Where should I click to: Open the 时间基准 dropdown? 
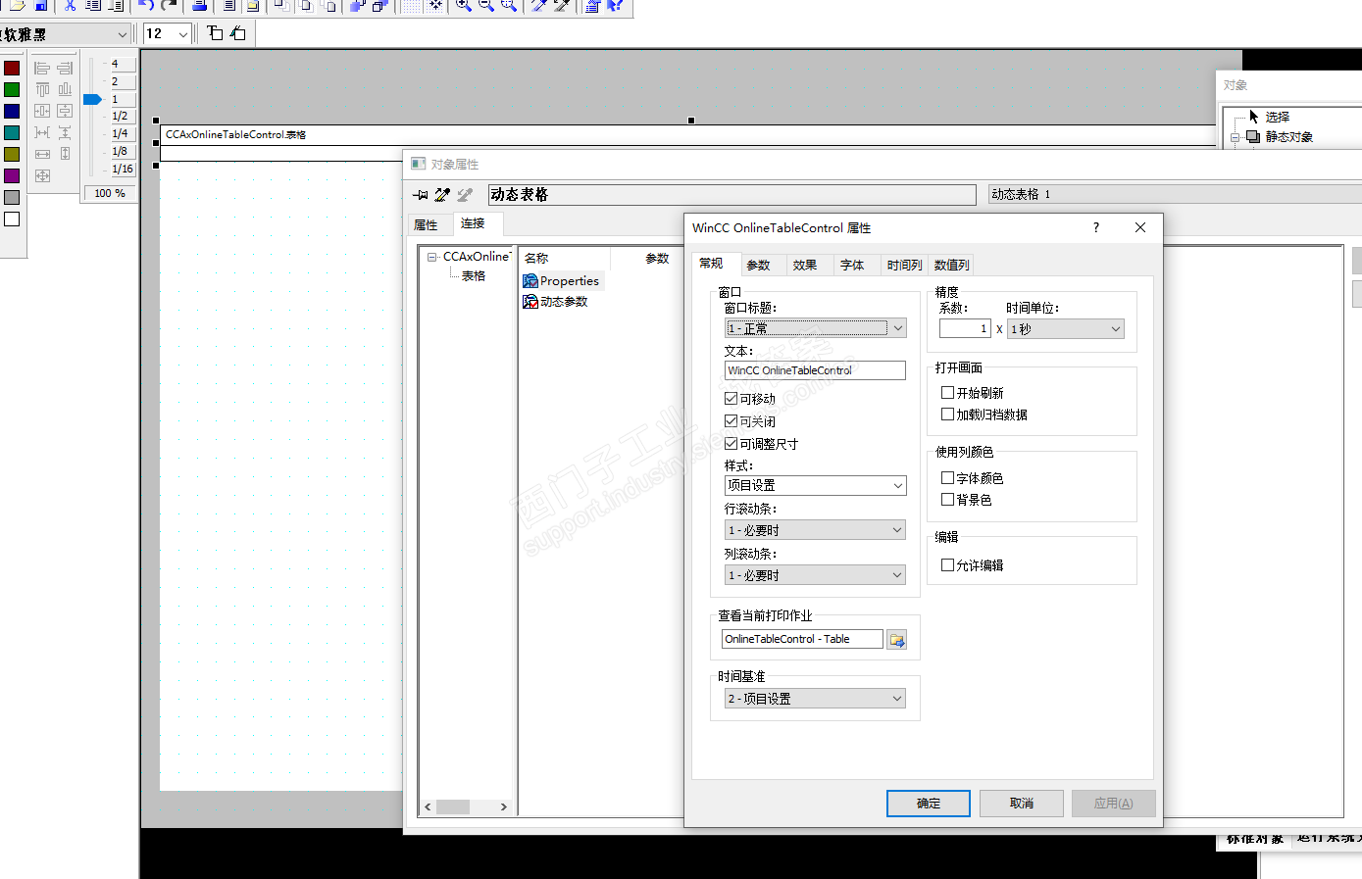815,699
